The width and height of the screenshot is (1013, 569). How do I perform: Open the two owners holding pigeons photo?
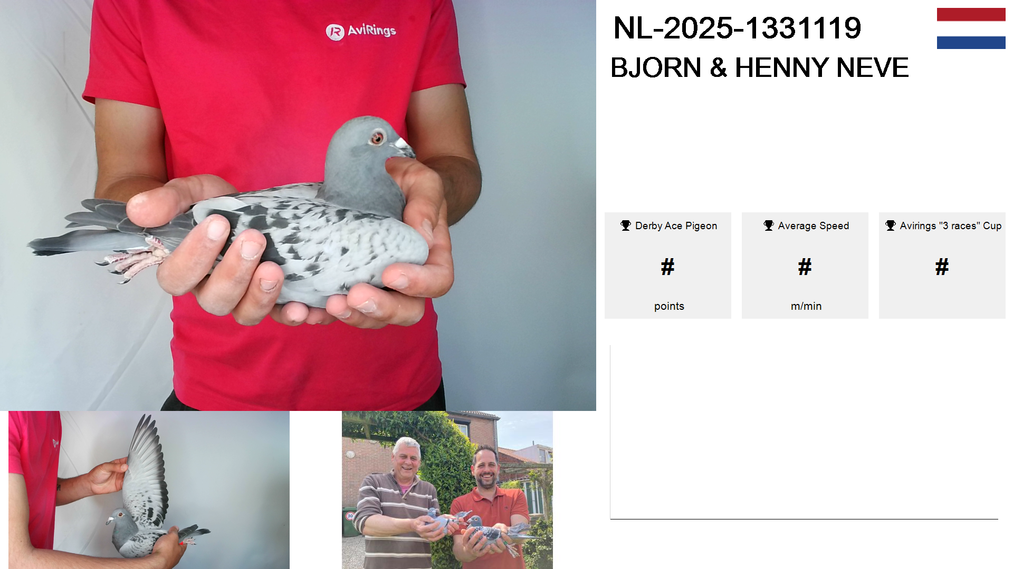click(x=447, y=490)
